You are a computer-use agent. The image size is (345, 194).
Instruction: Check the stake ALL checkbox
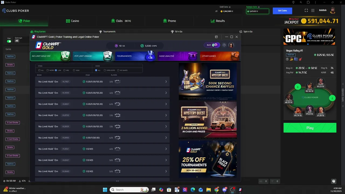(39, 70)
